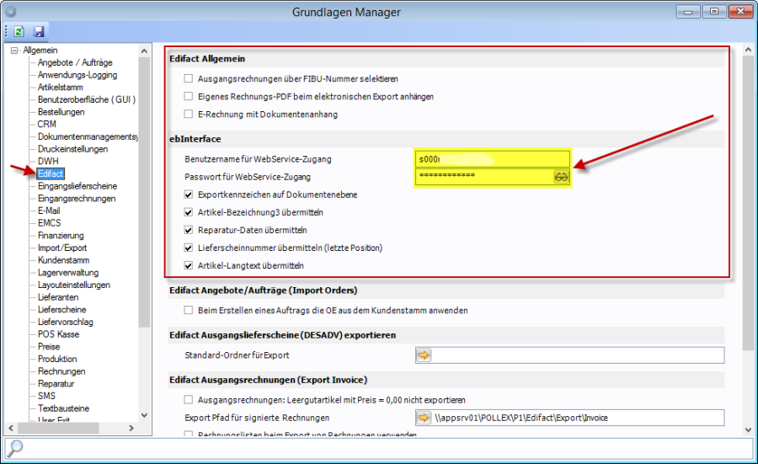Uncheck Reparatur-Daten übermitteln

pos(189,230)
